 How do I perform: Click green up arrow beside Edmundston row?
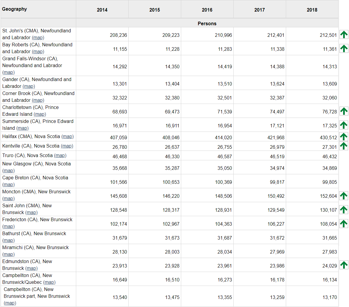click(344, 265)
